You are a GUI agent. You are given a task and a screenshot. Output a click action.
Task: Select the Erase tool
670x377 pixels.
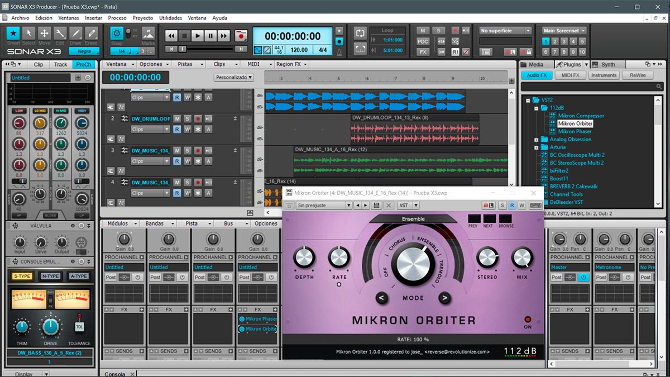[91, 33]
